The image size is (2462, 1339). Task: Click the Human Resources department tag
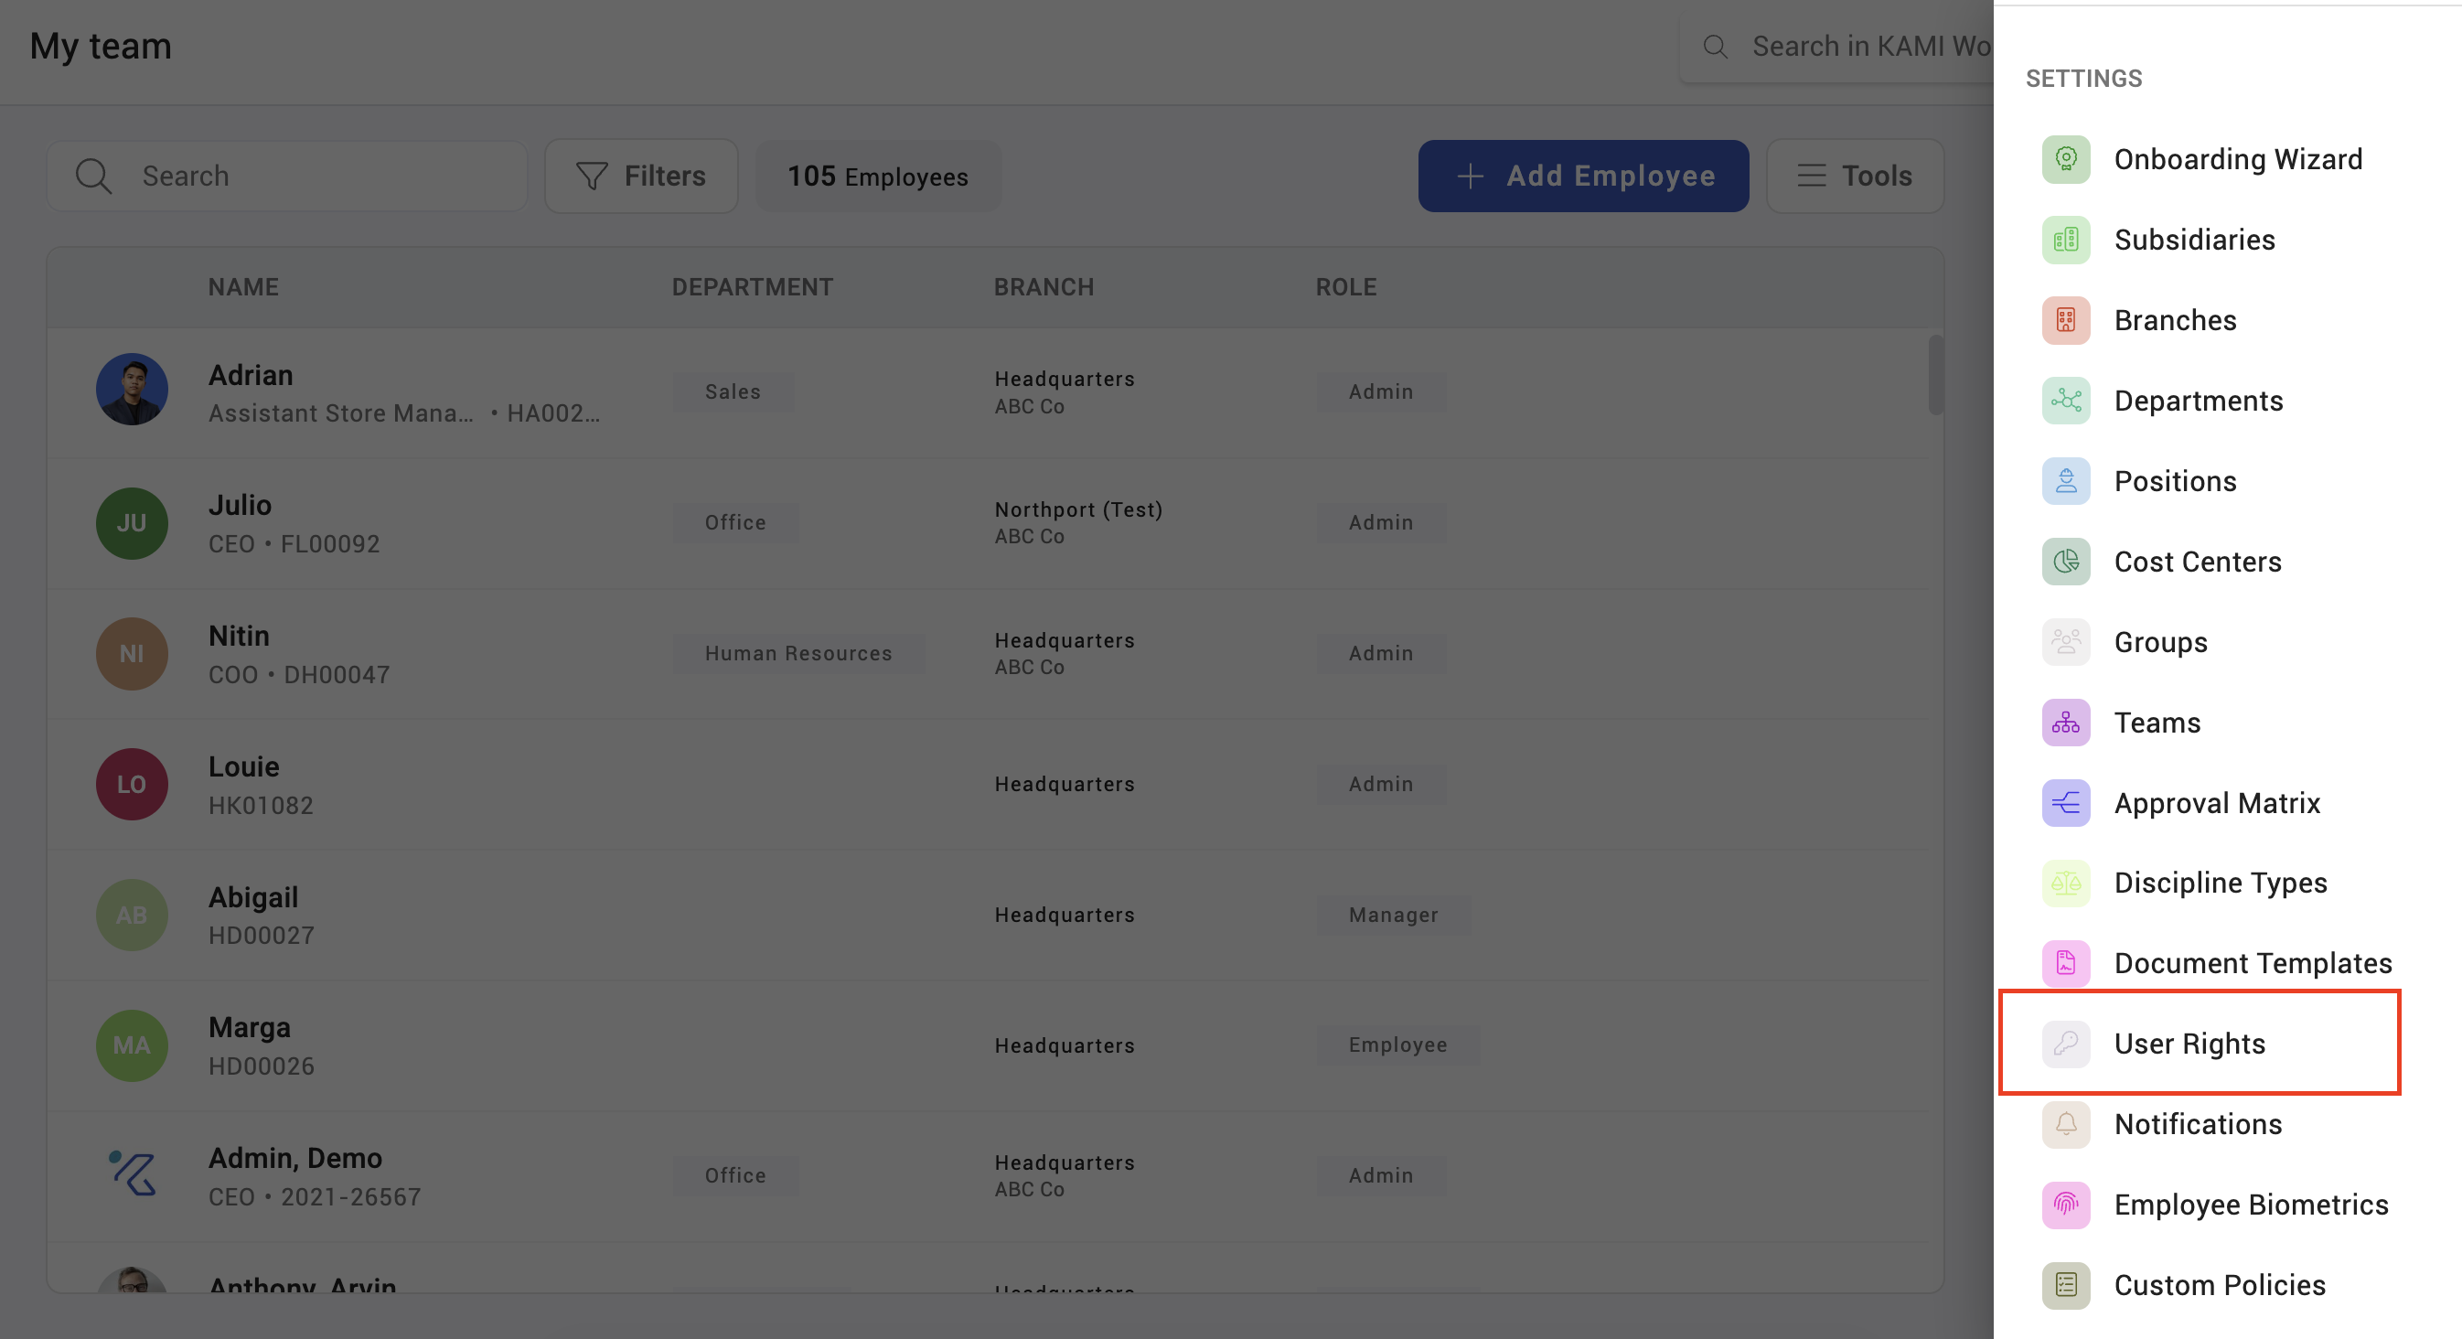pyautogui.click(x=798, y=654)
